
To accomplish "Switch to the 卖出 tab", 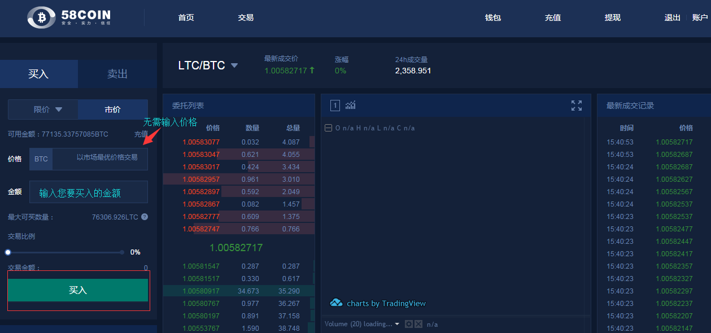I will pyautogui.click(x=117, y=74).
